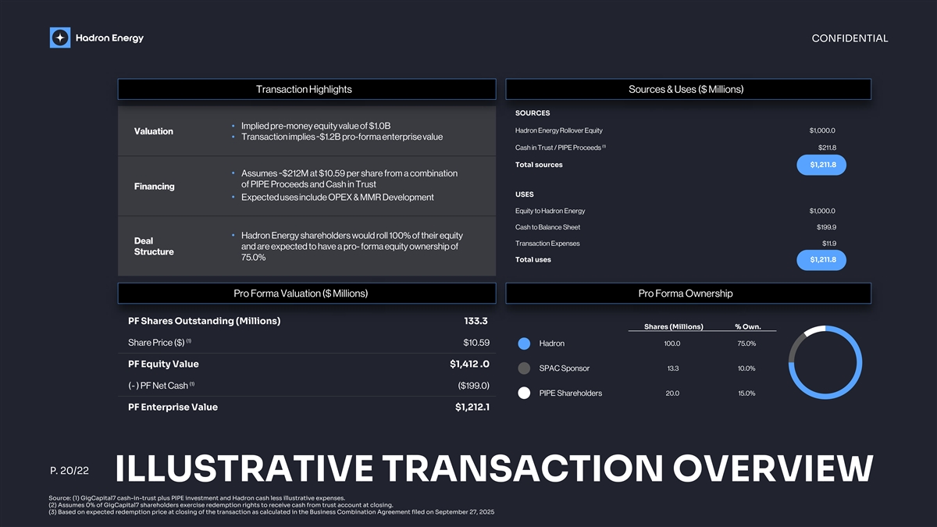Click the Total uses $1,211.8 pill
Viewport: 937px width, 527px height.
click(x=821, y=260)
